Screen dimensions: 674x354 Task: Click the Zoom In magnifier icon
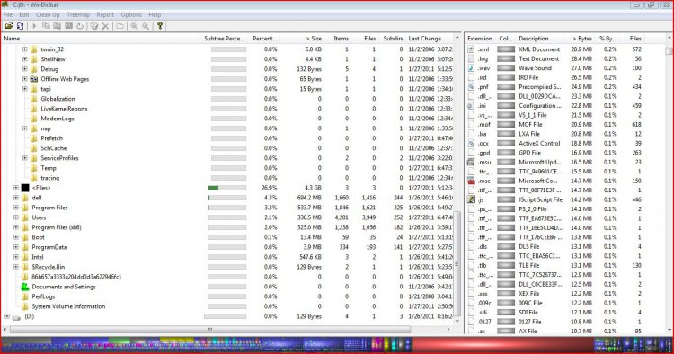pyautogui.click(x=134, y=26)
